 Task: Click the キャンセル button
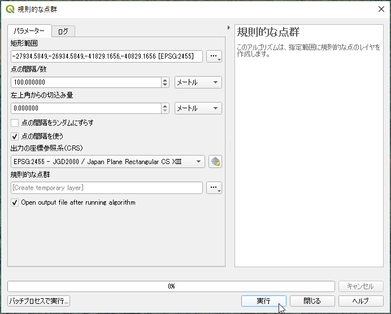[360, 286]
